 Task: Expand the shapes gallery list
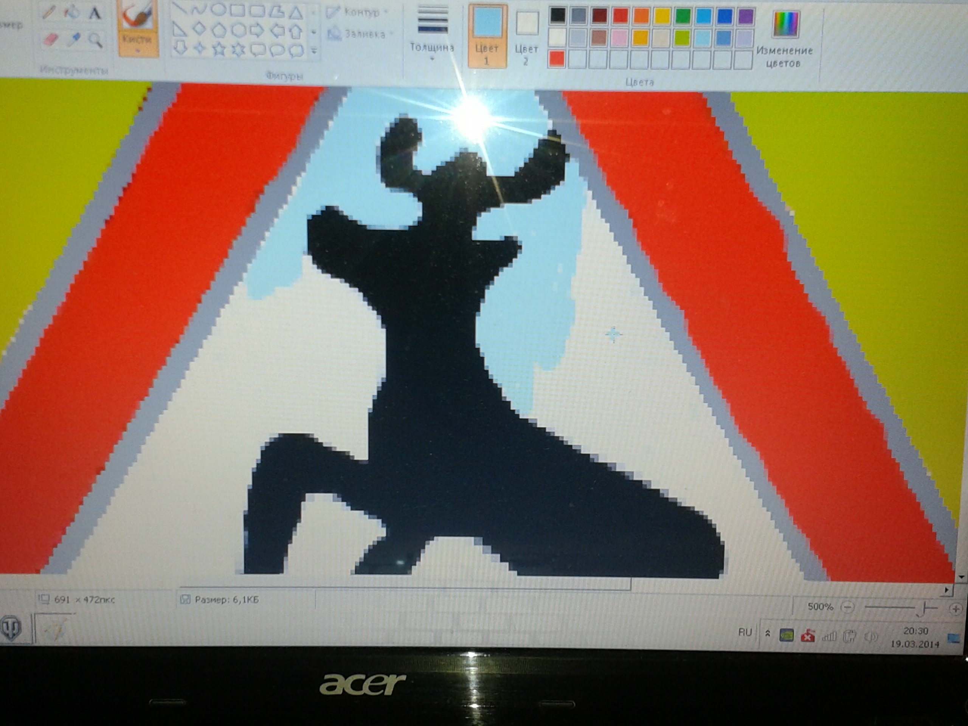coord(314,51)
